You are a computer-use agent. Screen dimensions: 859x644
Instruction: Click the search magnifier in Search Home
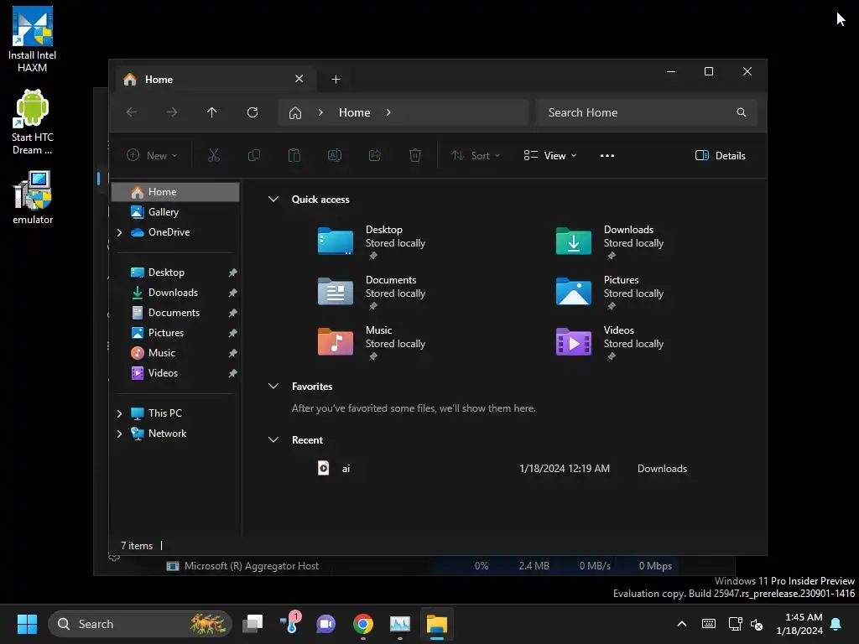click(742, 112)
